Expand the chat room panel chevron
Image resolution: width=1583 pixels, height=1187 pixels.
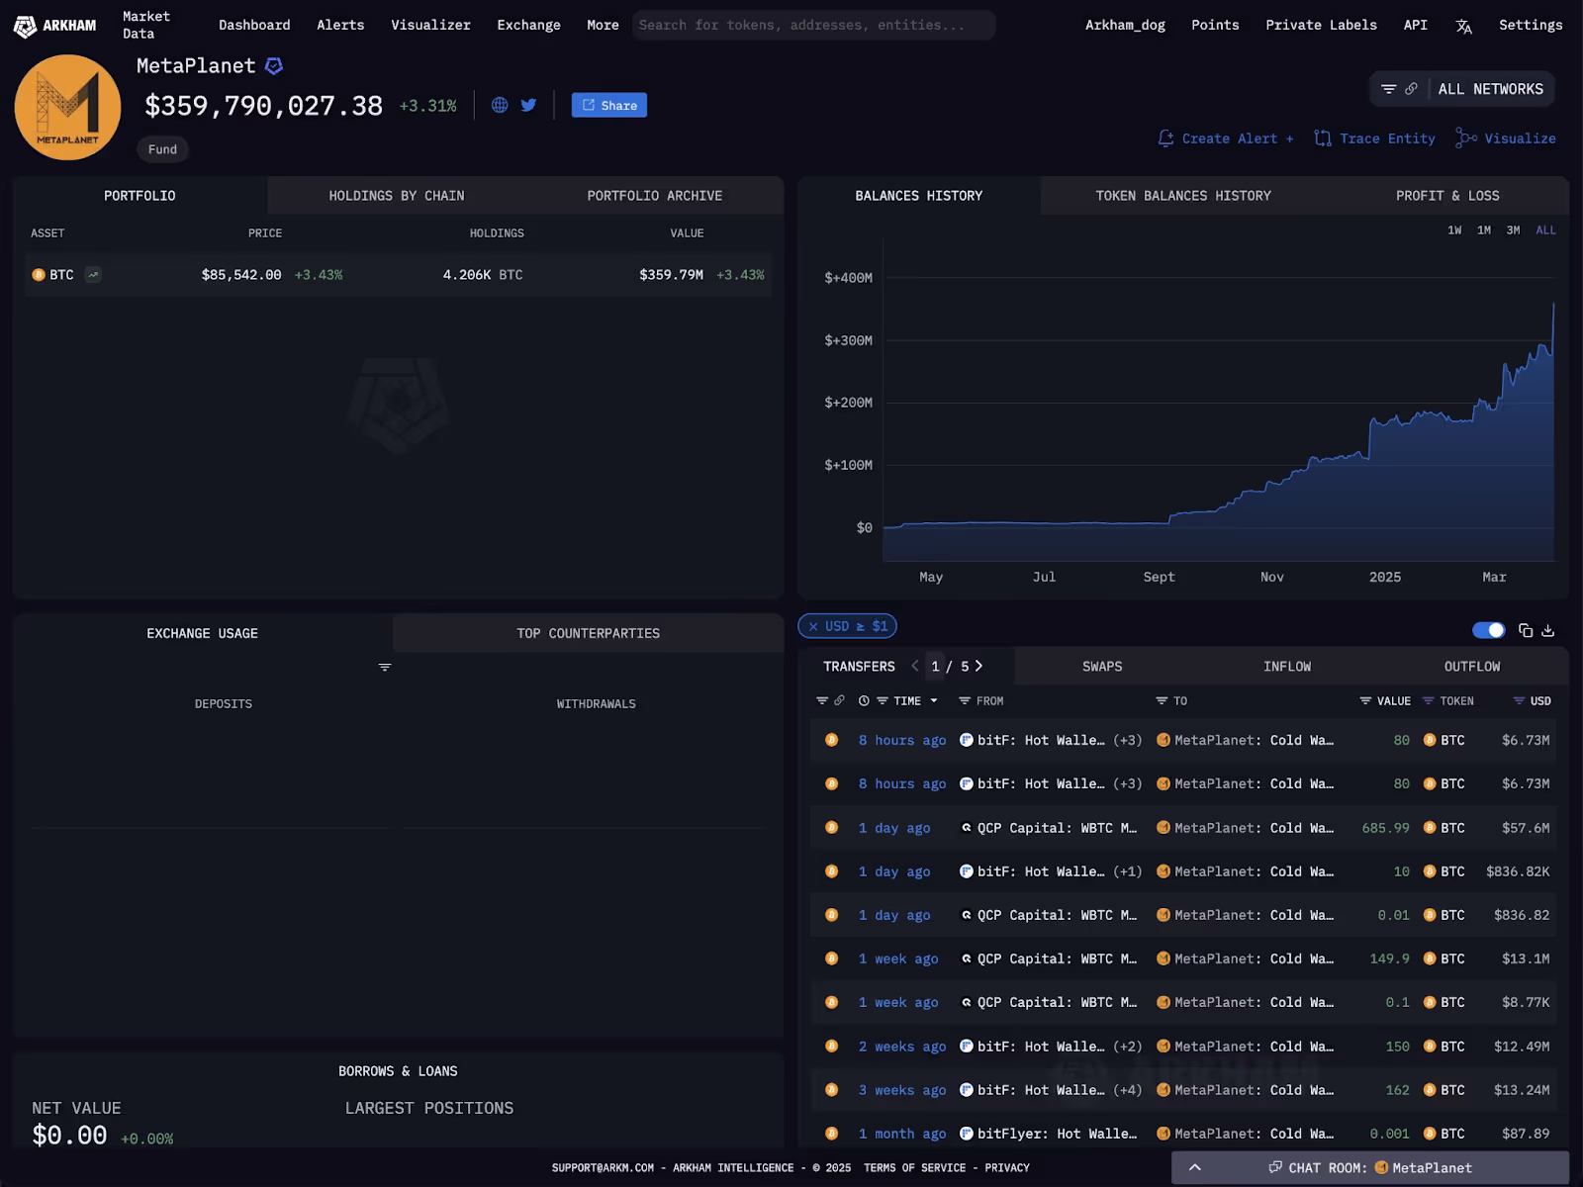click(x=1195, y=1168)
